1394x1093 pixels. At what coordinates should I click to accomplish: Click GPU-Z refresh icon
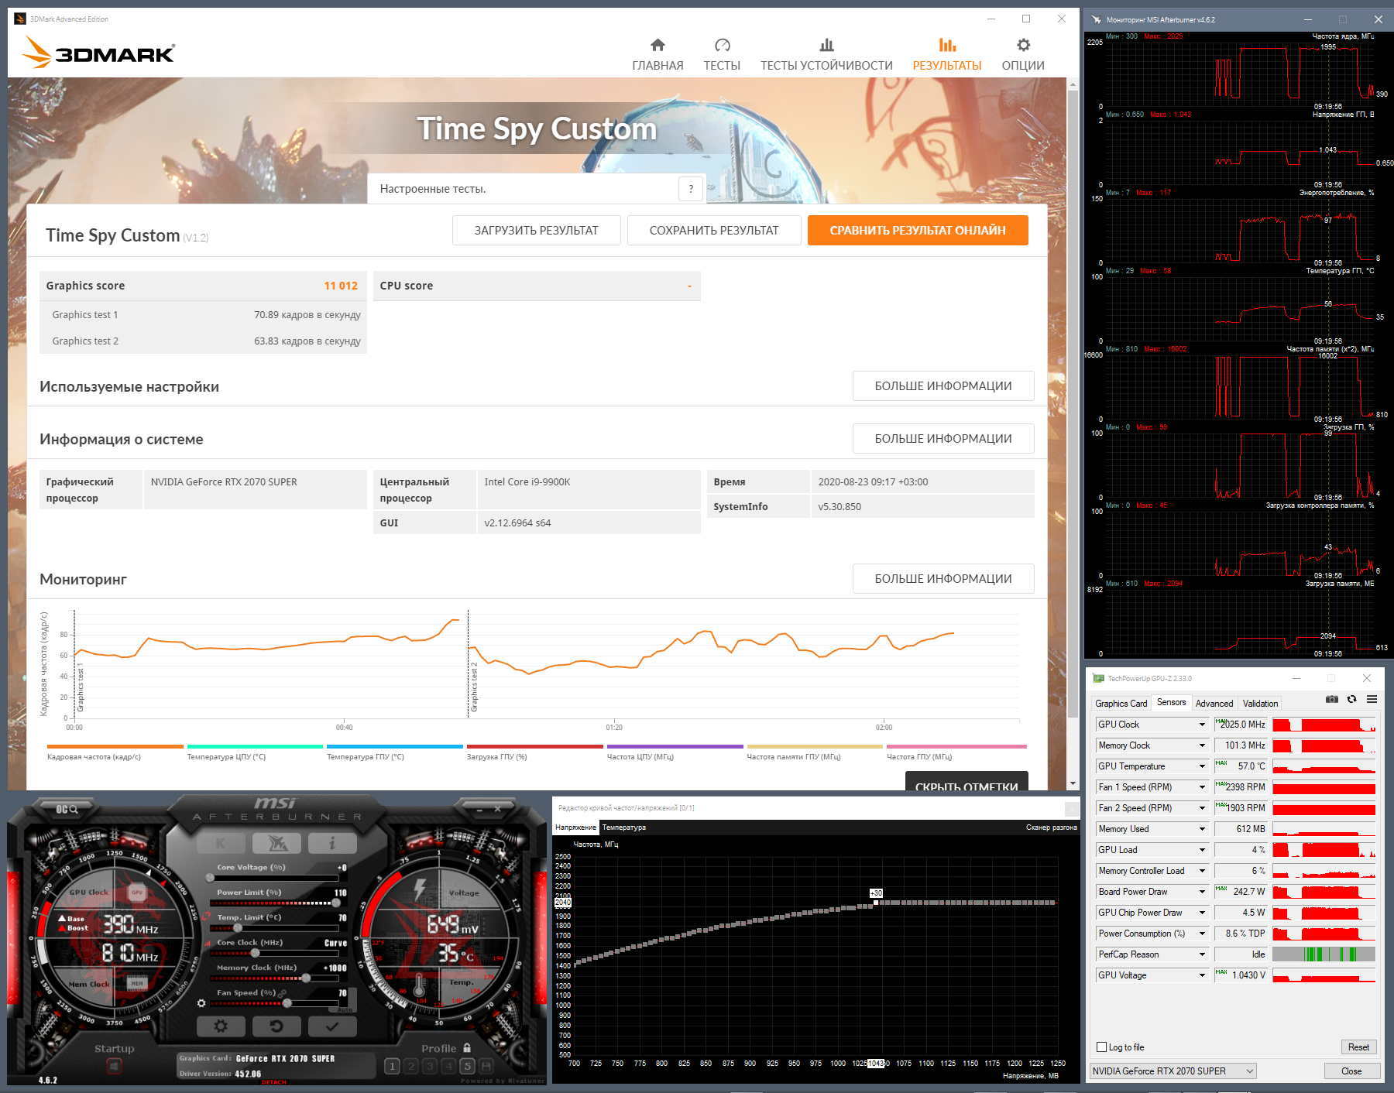1352,699
